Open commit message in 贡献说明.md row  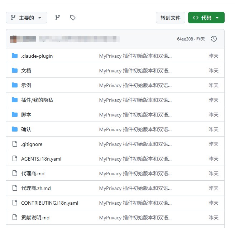pyautogui.click(x=135, y=218)
